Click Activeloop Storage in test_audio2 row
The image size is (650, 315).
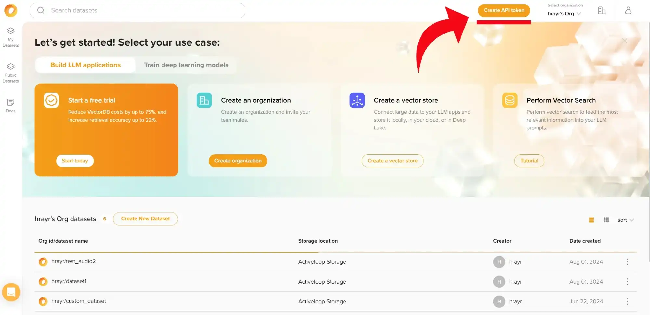click(322, 262)
